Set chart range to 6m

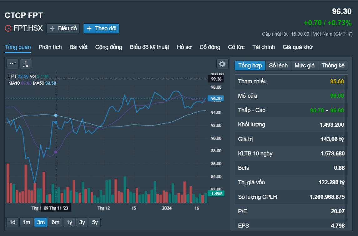click(x=55, y=222)
